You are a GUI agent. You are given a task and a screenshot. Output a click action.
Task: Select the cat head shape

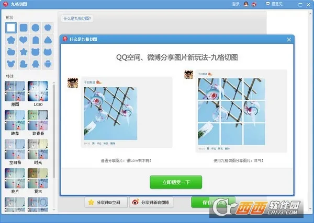click(x=48, y=52)
